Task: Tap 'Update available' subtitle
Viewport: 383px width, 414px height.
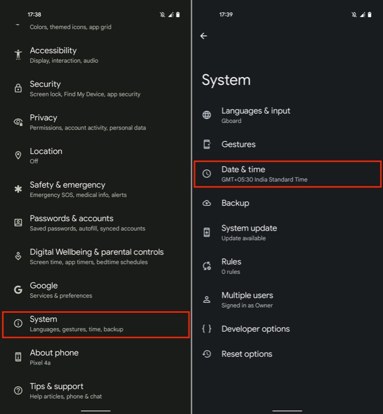Action: click(x=243, y=238)
